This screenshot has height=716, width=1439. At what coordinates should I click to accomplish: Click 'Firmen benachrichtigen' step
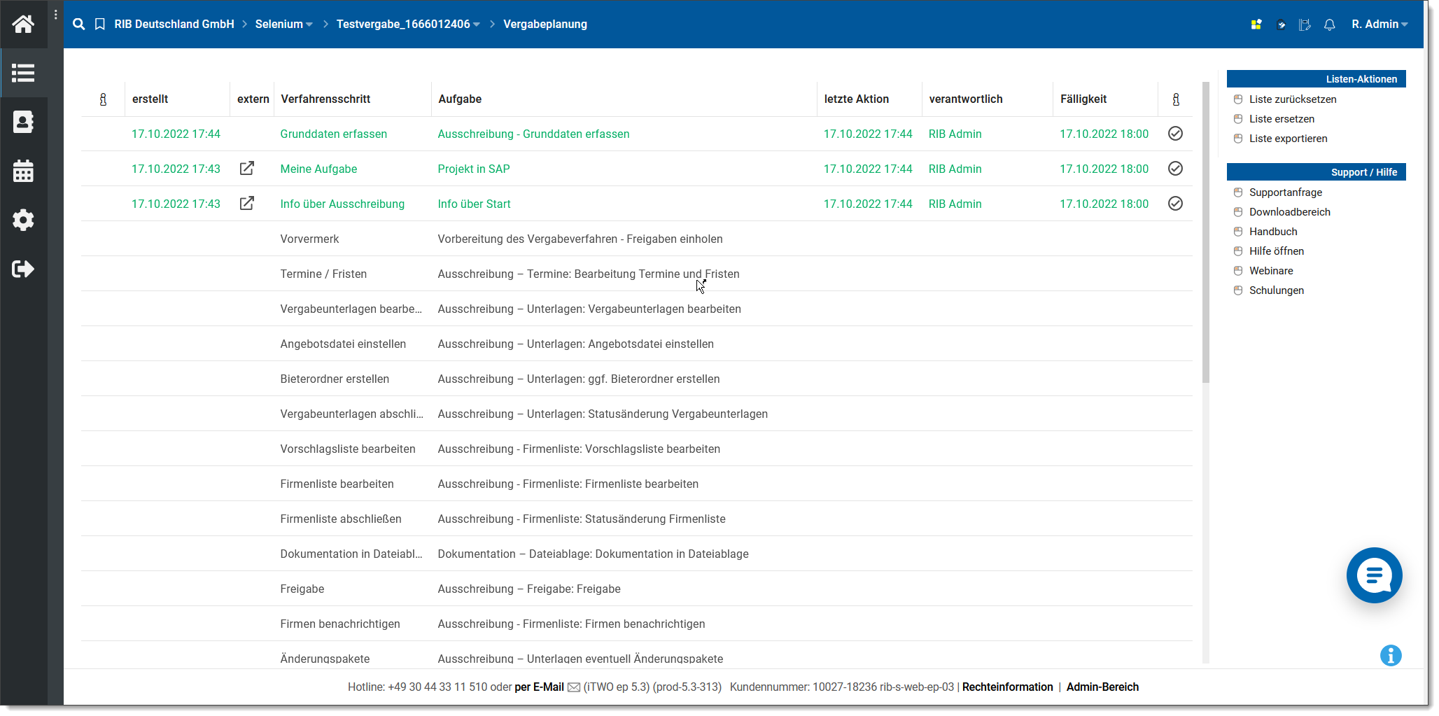point(340,624)
